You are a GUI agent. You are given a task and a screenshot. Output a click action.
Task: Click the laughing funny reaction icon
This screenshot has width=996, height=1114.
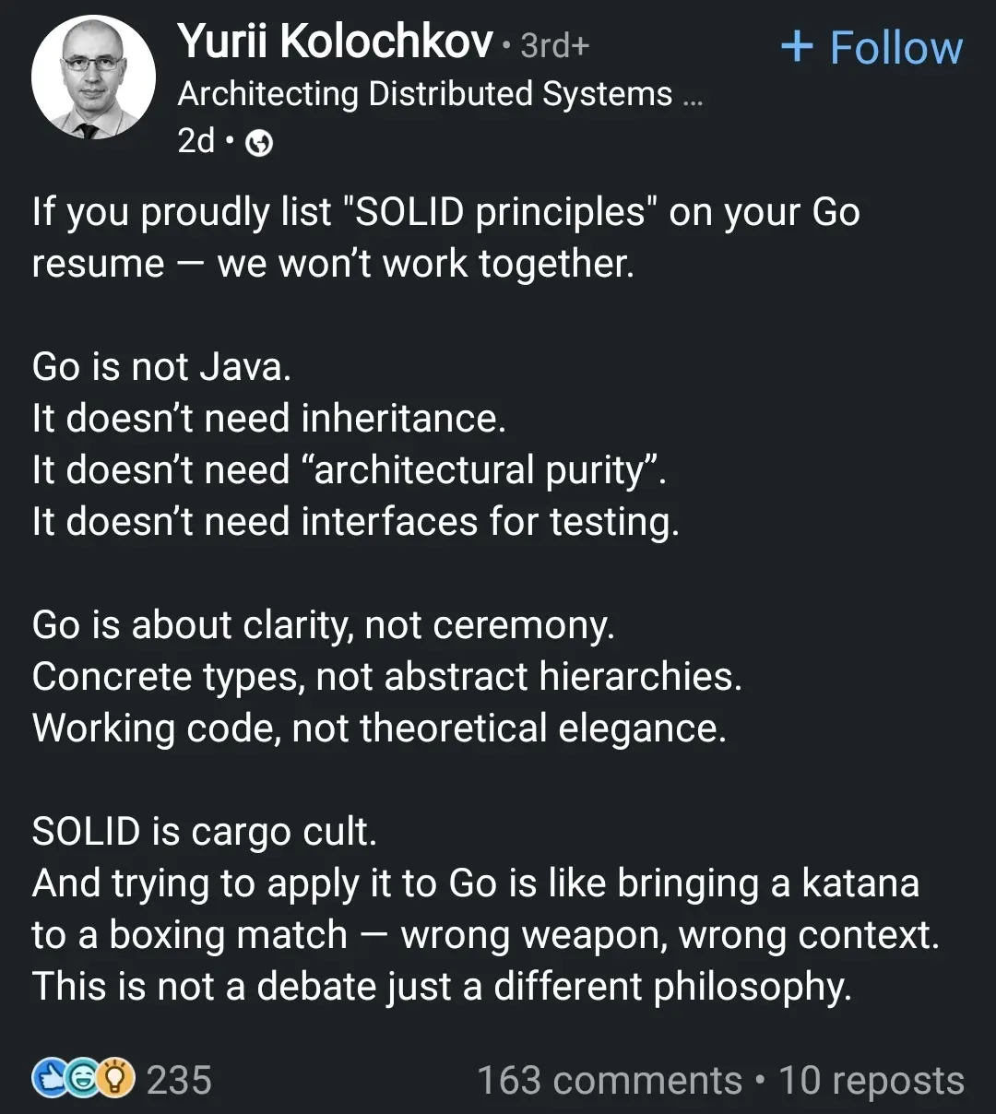point(81,1078)
